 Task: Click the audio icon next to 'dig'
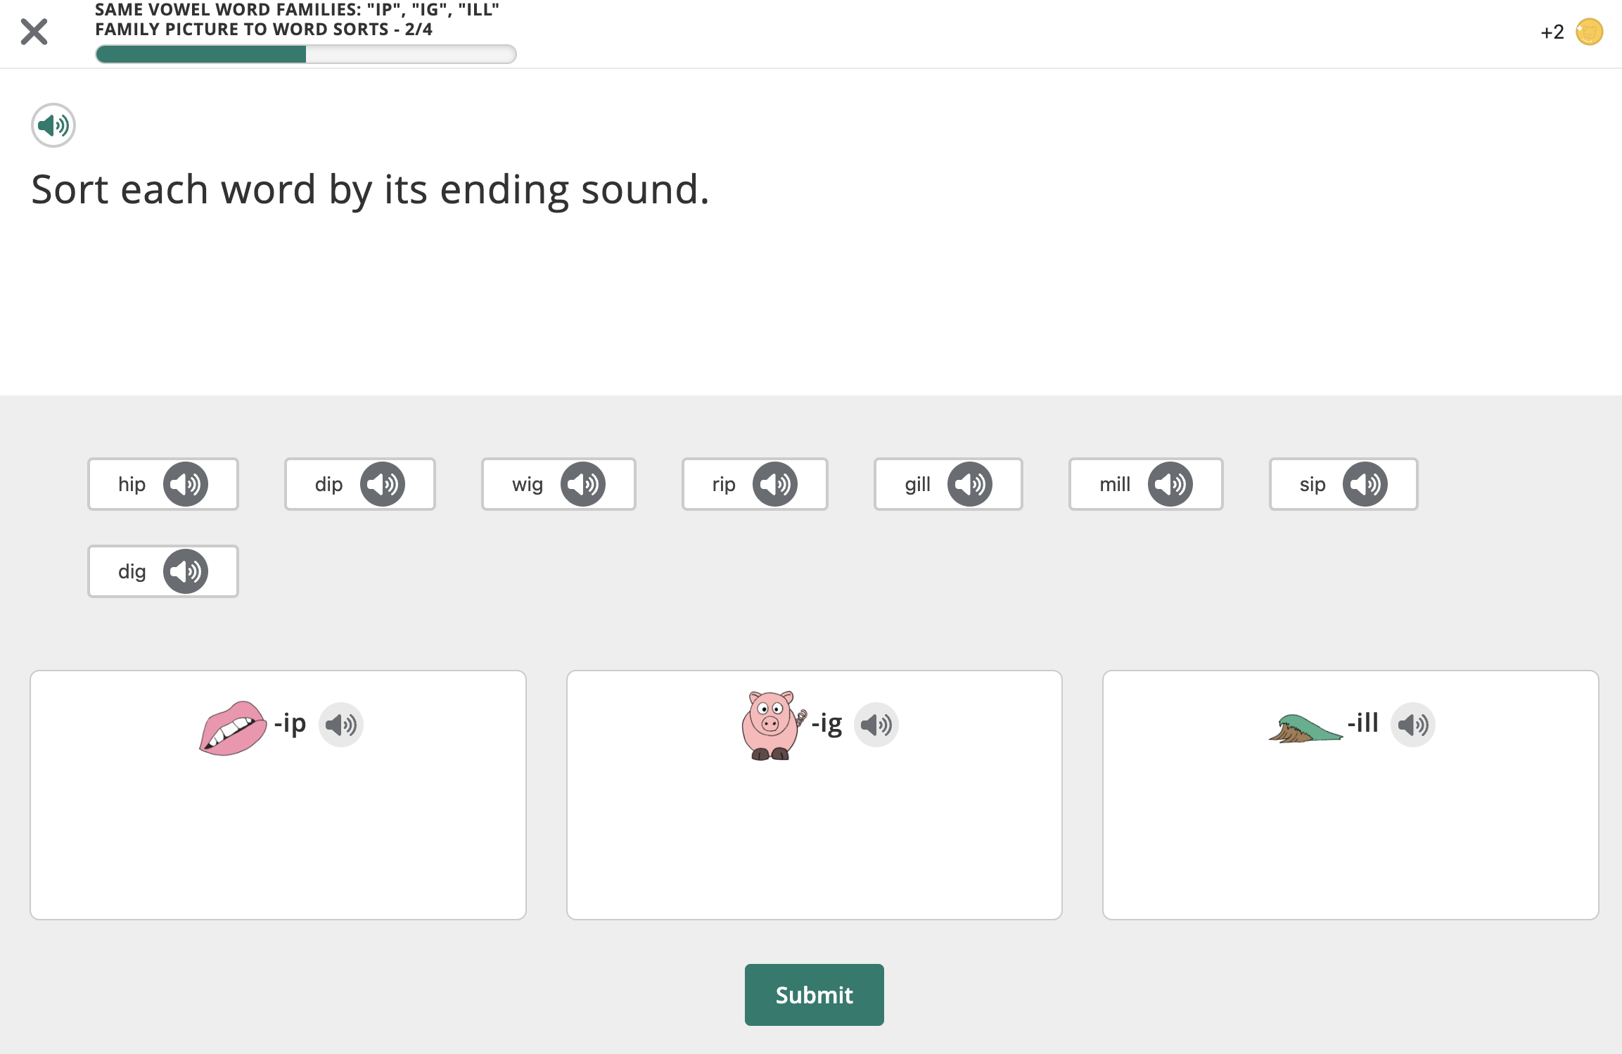[x=187, y=571]
